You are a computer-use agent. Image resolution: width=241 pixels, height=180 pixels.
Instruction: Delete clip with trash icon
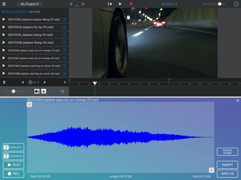coord(4,82)
